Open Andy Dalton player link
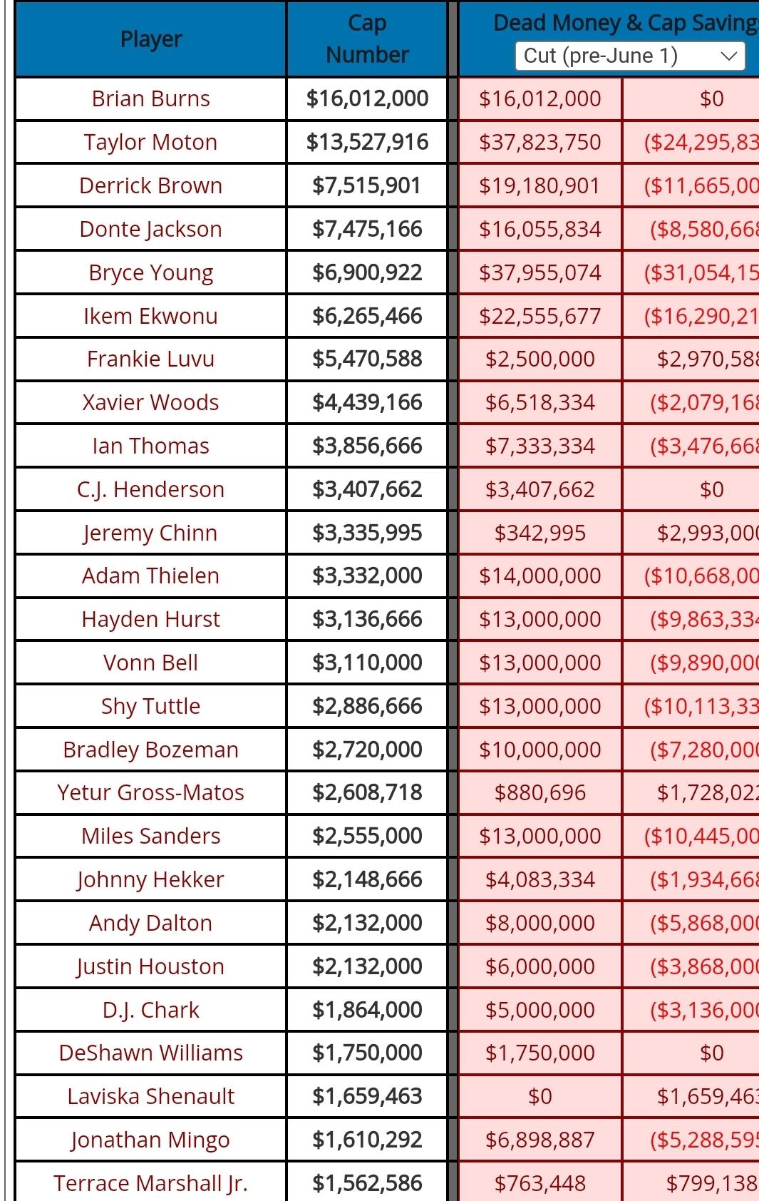This screenshot has height=1201, width=759. (151, 923)
